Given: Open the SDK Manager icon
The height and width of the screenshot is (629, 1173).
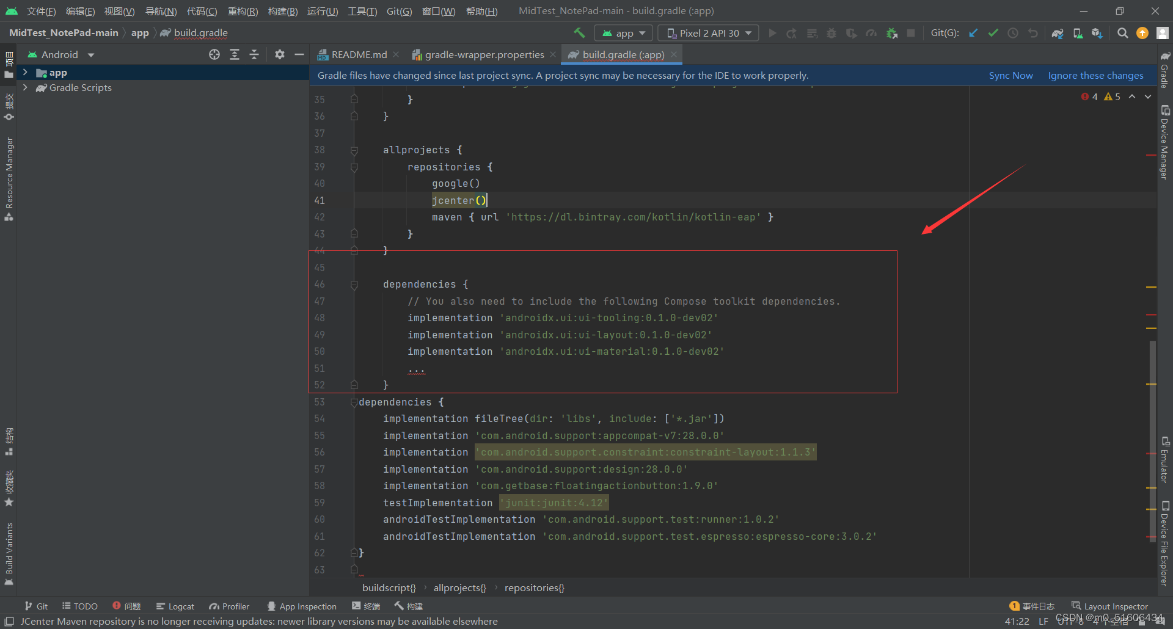Looking at the screenshot, I should (1097, 33).
